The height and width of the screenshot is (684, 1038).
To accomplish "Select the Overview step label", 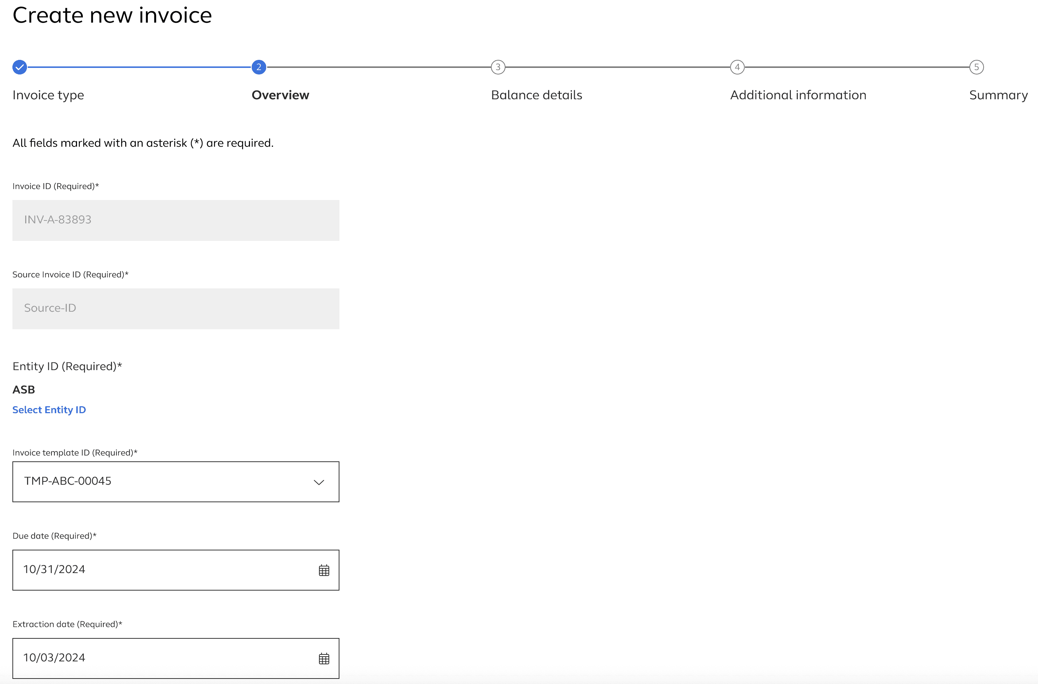I will click(x=280, y=95).
